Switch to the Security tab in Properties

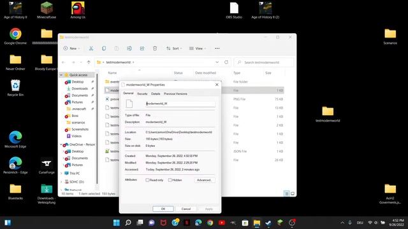coord(142,94)
